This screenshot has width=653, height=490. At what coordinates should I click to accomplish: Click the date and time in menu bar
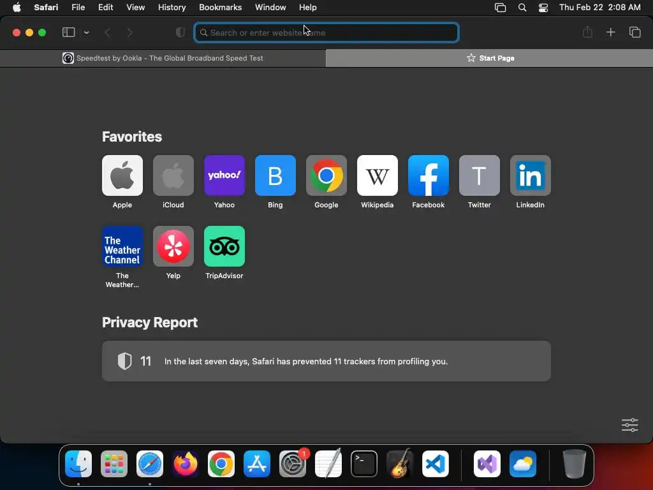pos(599,8)
